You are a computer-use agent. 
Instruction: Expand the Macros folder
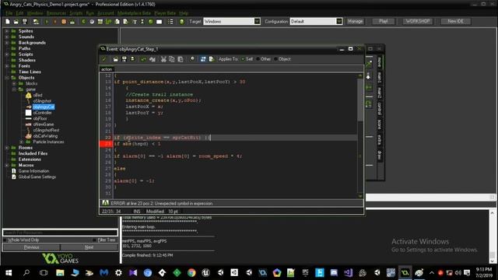[x=7, y=166]
